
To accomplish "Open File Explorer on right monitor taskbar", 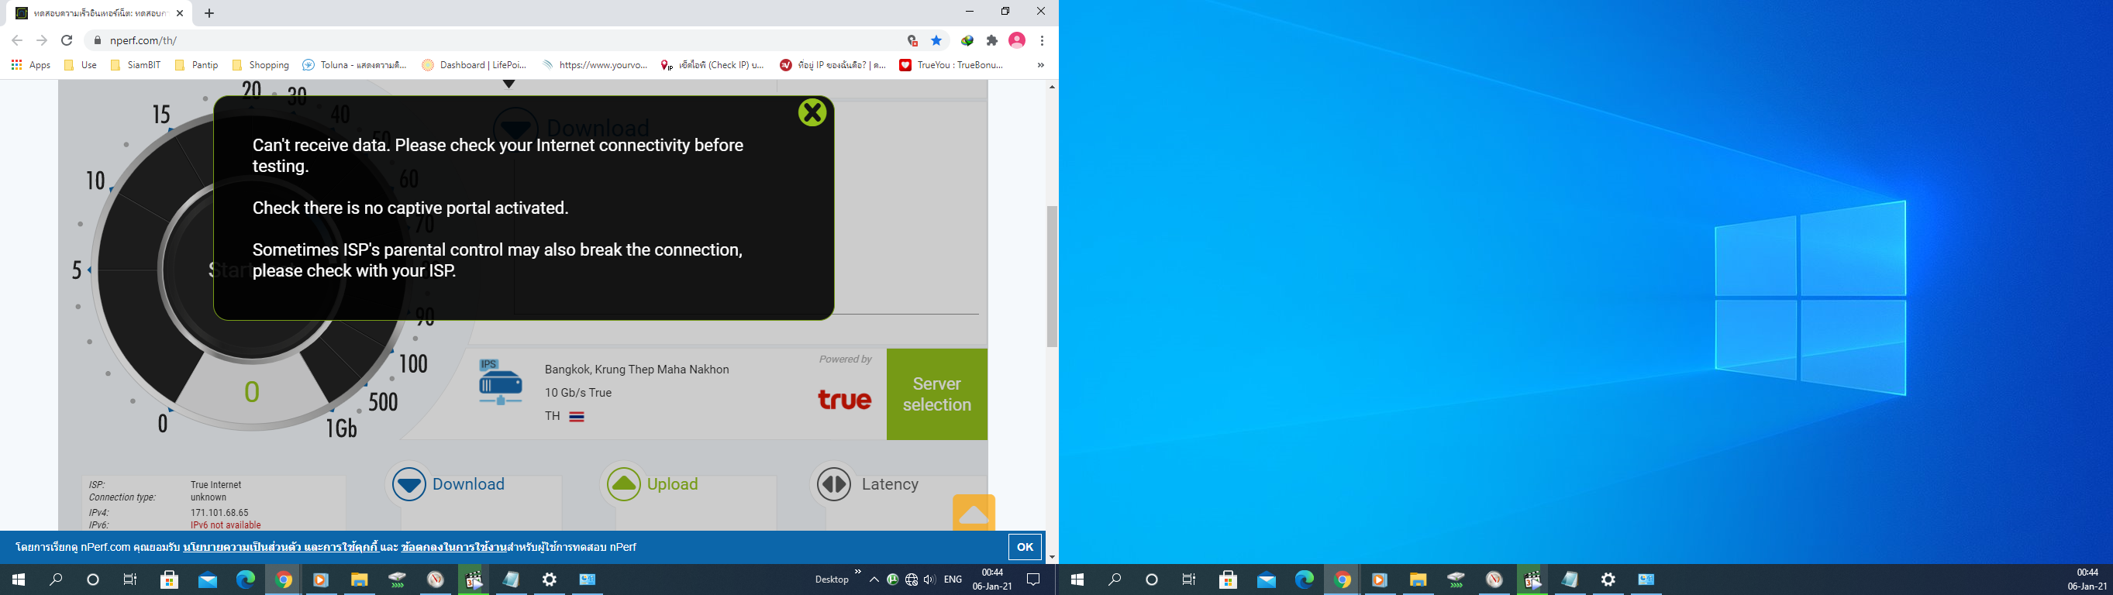I will pyautogui.click(x=1418, y=580).
